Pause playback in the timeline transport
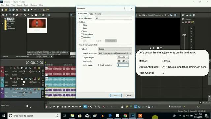Screen dimensions: 211x119 pos(62,107)
